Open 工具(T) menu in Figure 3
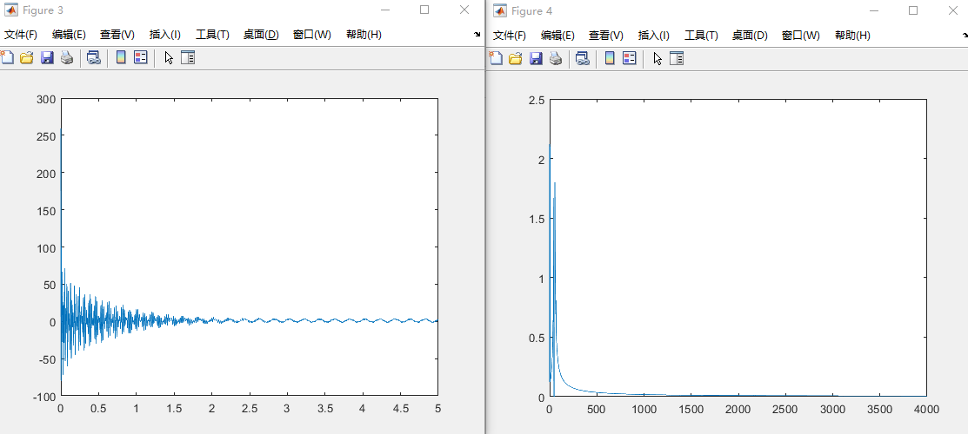The height and width of the screenshot is (434, 968). 212,35
